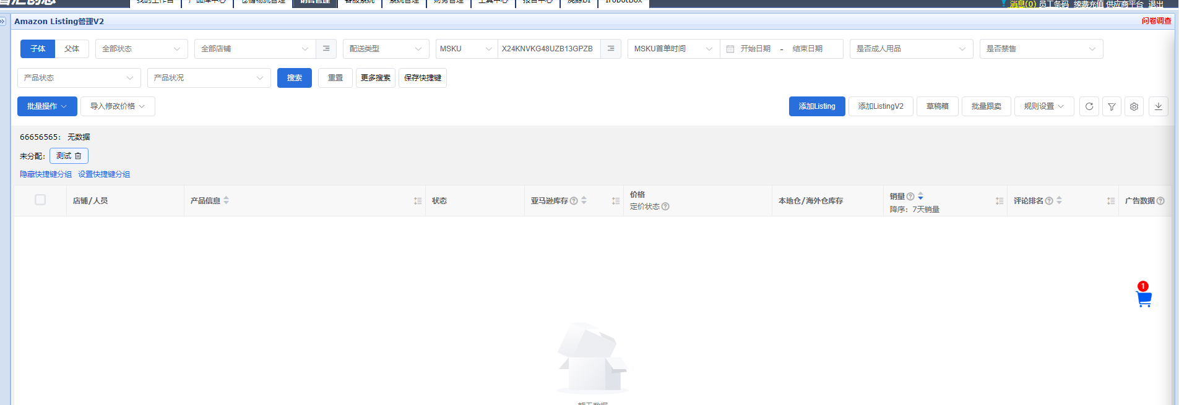This screenshot has width=1179, height=405.
Task: Expand the 规则设置 menu
Action: tap(1044, 106)
